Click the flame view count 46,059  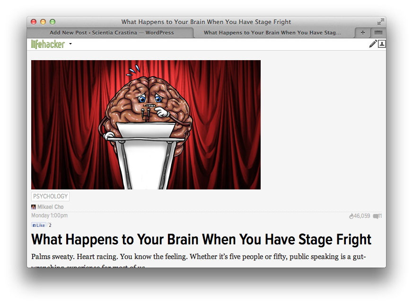click(360, 216)
